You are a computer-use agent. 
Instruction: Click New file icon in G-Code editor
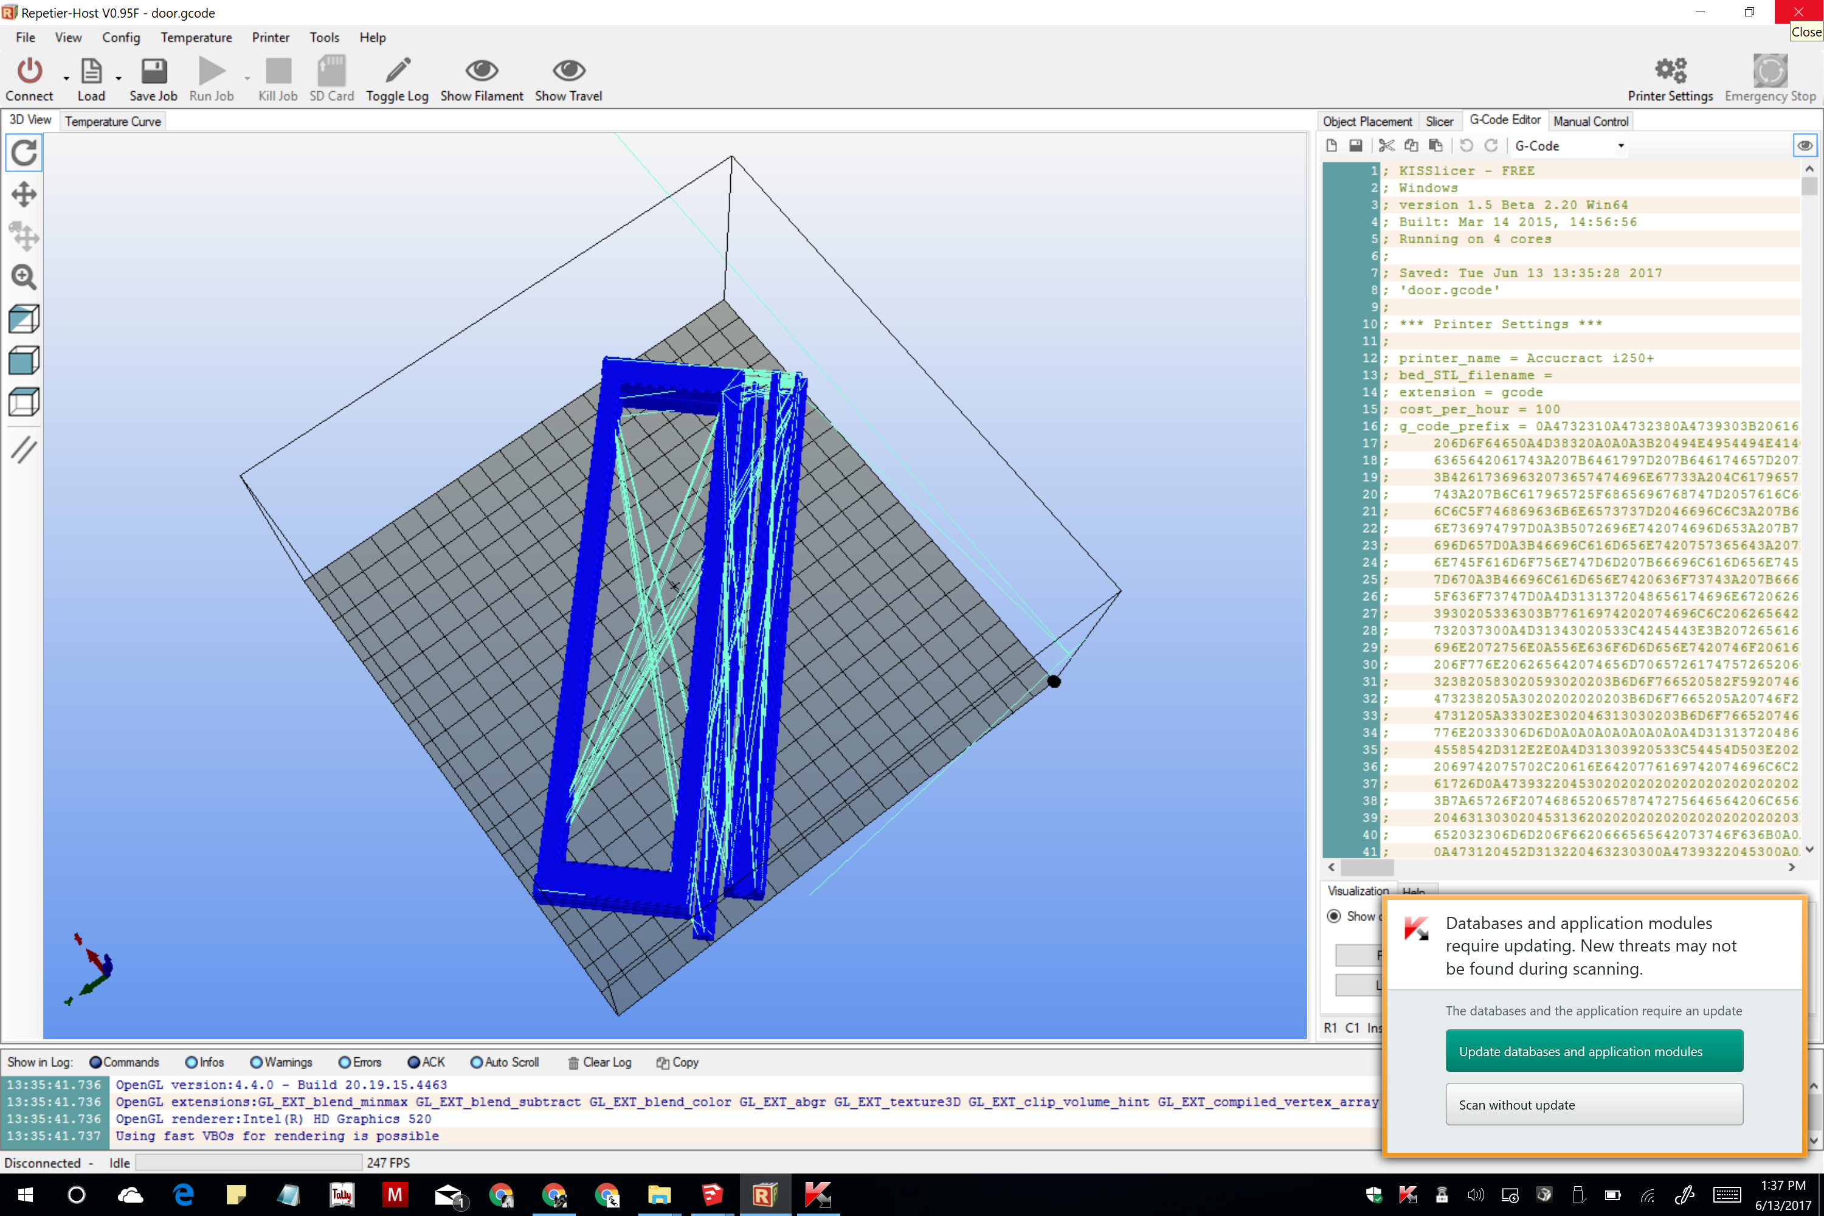[1332, 146]
